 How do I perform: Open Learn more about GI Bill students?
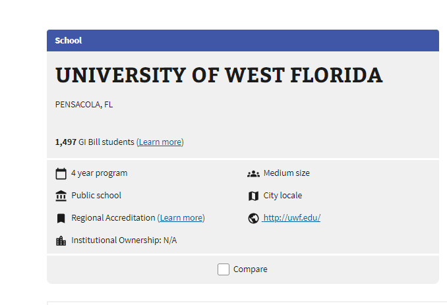[x=160, y=142]
